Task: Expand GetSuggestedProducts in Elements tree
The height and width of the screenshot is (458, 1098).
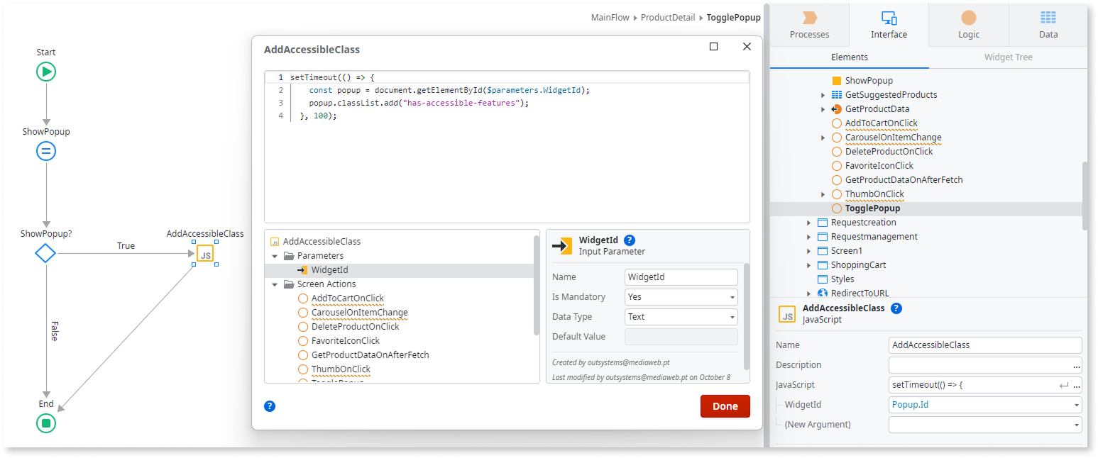Action: (x=823, y=95)
